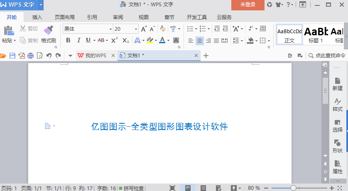The height and width of the screenshot is (191, 348).
Task: Toggle strikethrough AB formatting
Action: pos(101,40)
